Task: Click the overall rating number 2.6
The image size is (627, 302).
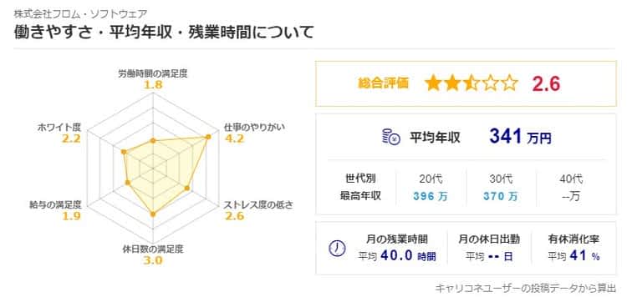Action: 546,83
